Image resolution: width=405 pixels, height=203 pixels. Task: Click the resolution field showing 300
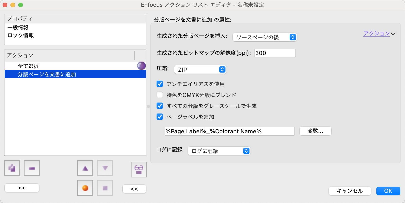(275, 53)
